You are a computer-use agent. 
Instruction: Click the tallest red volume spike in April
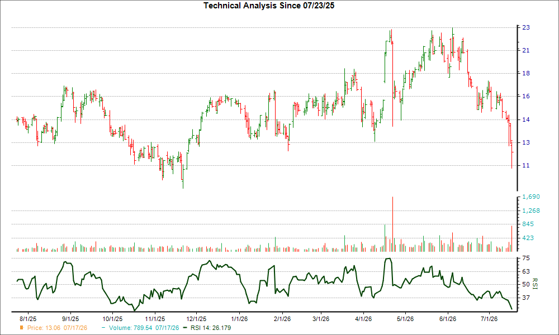[392, 224]
